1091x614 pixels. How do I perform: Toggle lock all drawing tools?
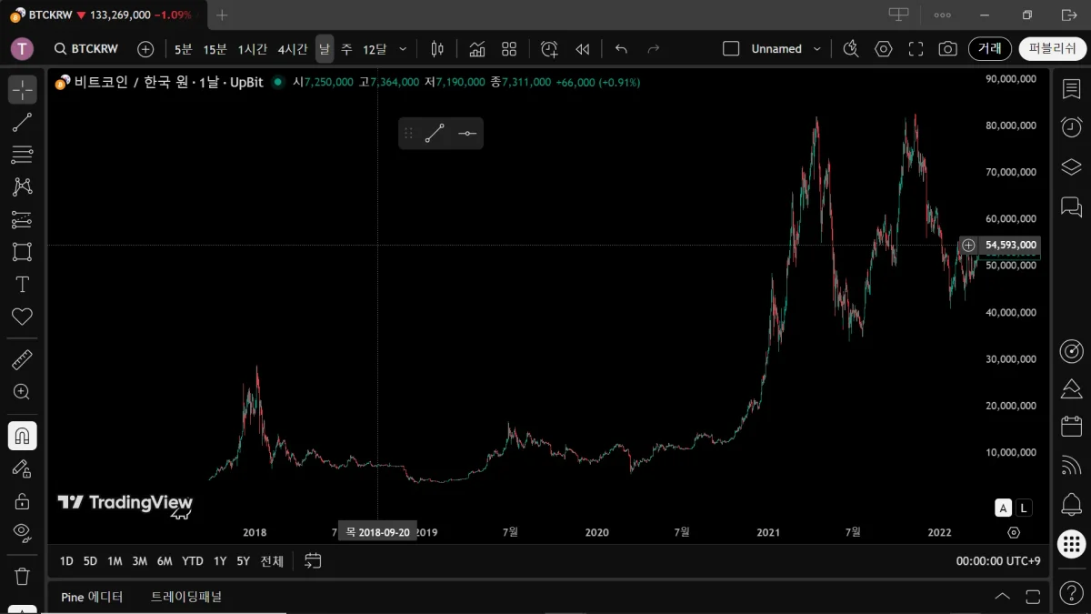(x=22, y=501)
